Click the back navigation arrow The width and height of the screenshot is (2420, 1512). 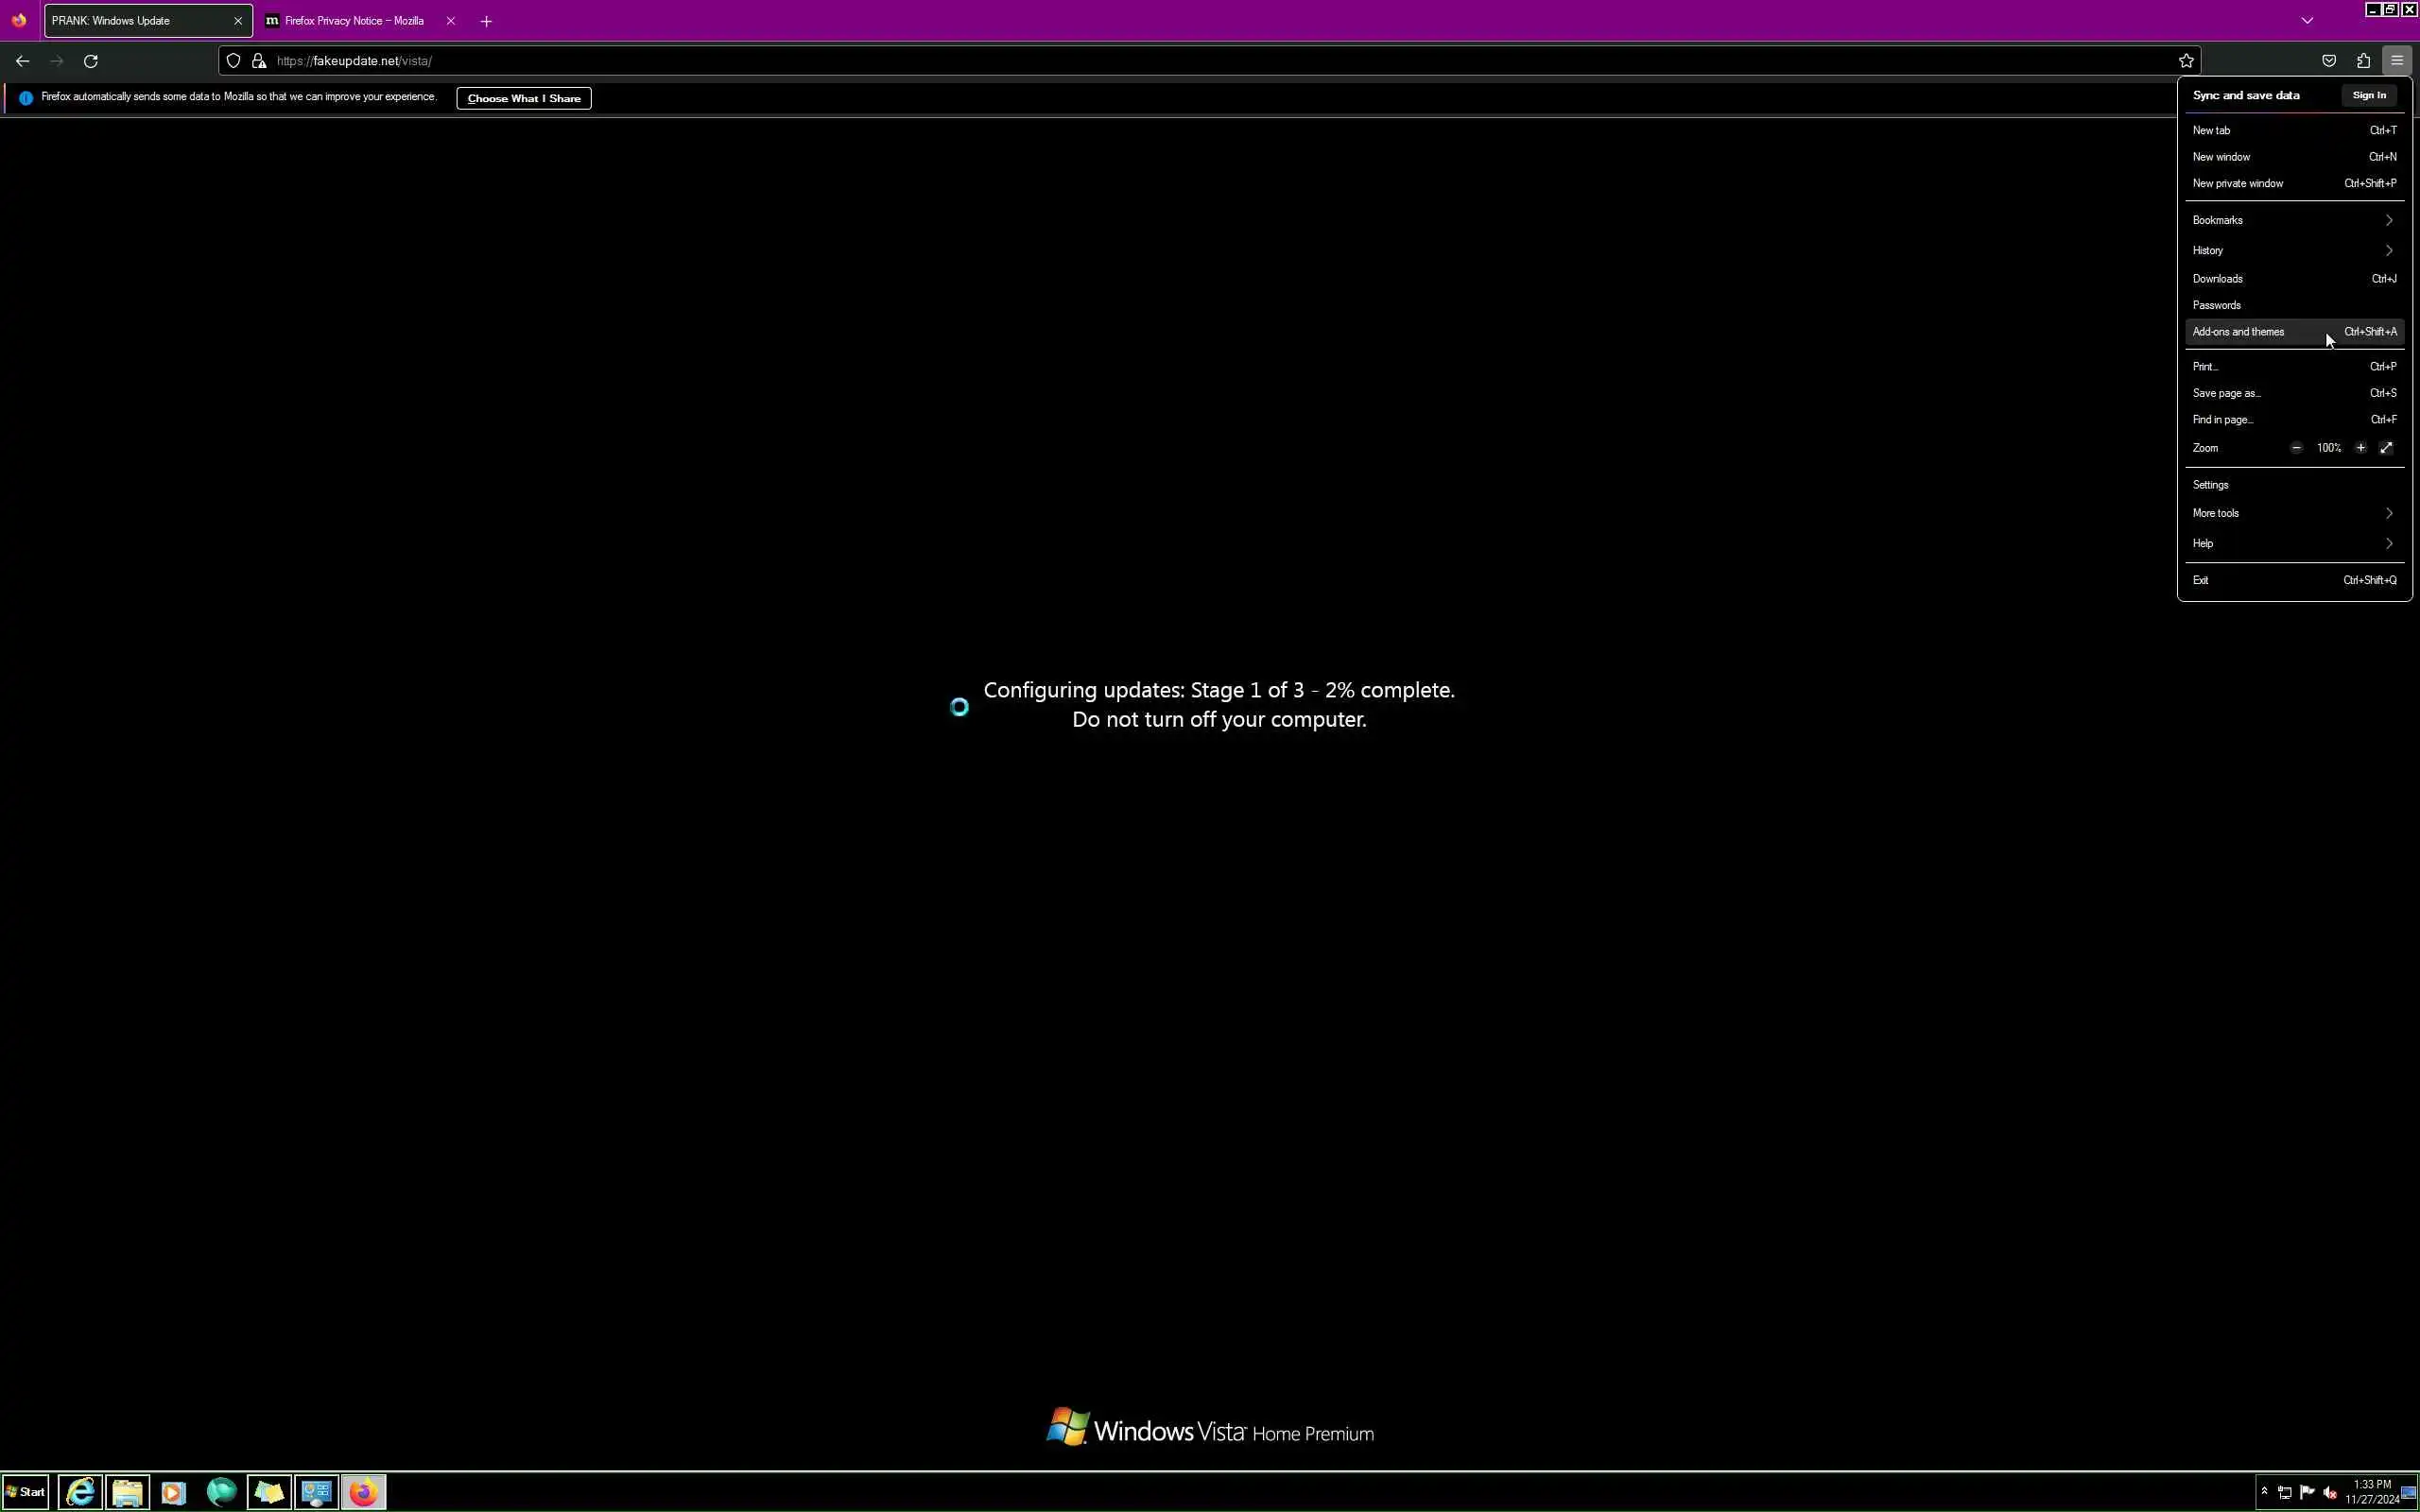[x=22, y=61]
